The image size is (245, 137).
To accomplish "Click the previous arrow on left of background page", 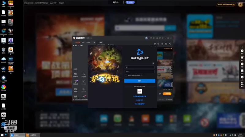I will [x=24, y=71].
